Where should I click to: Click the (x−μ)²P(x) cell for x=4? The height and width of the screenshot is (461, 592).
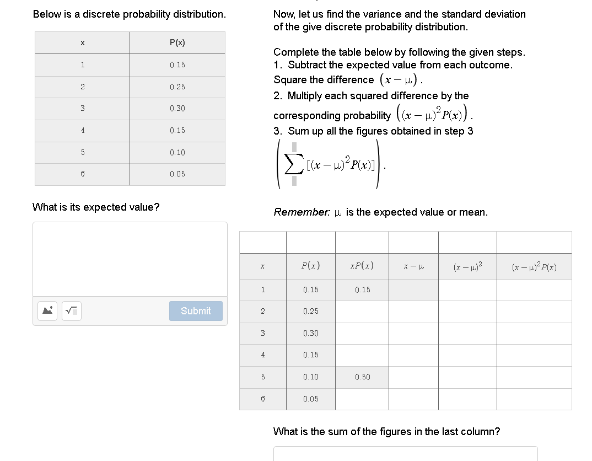(x=534, y=355)
